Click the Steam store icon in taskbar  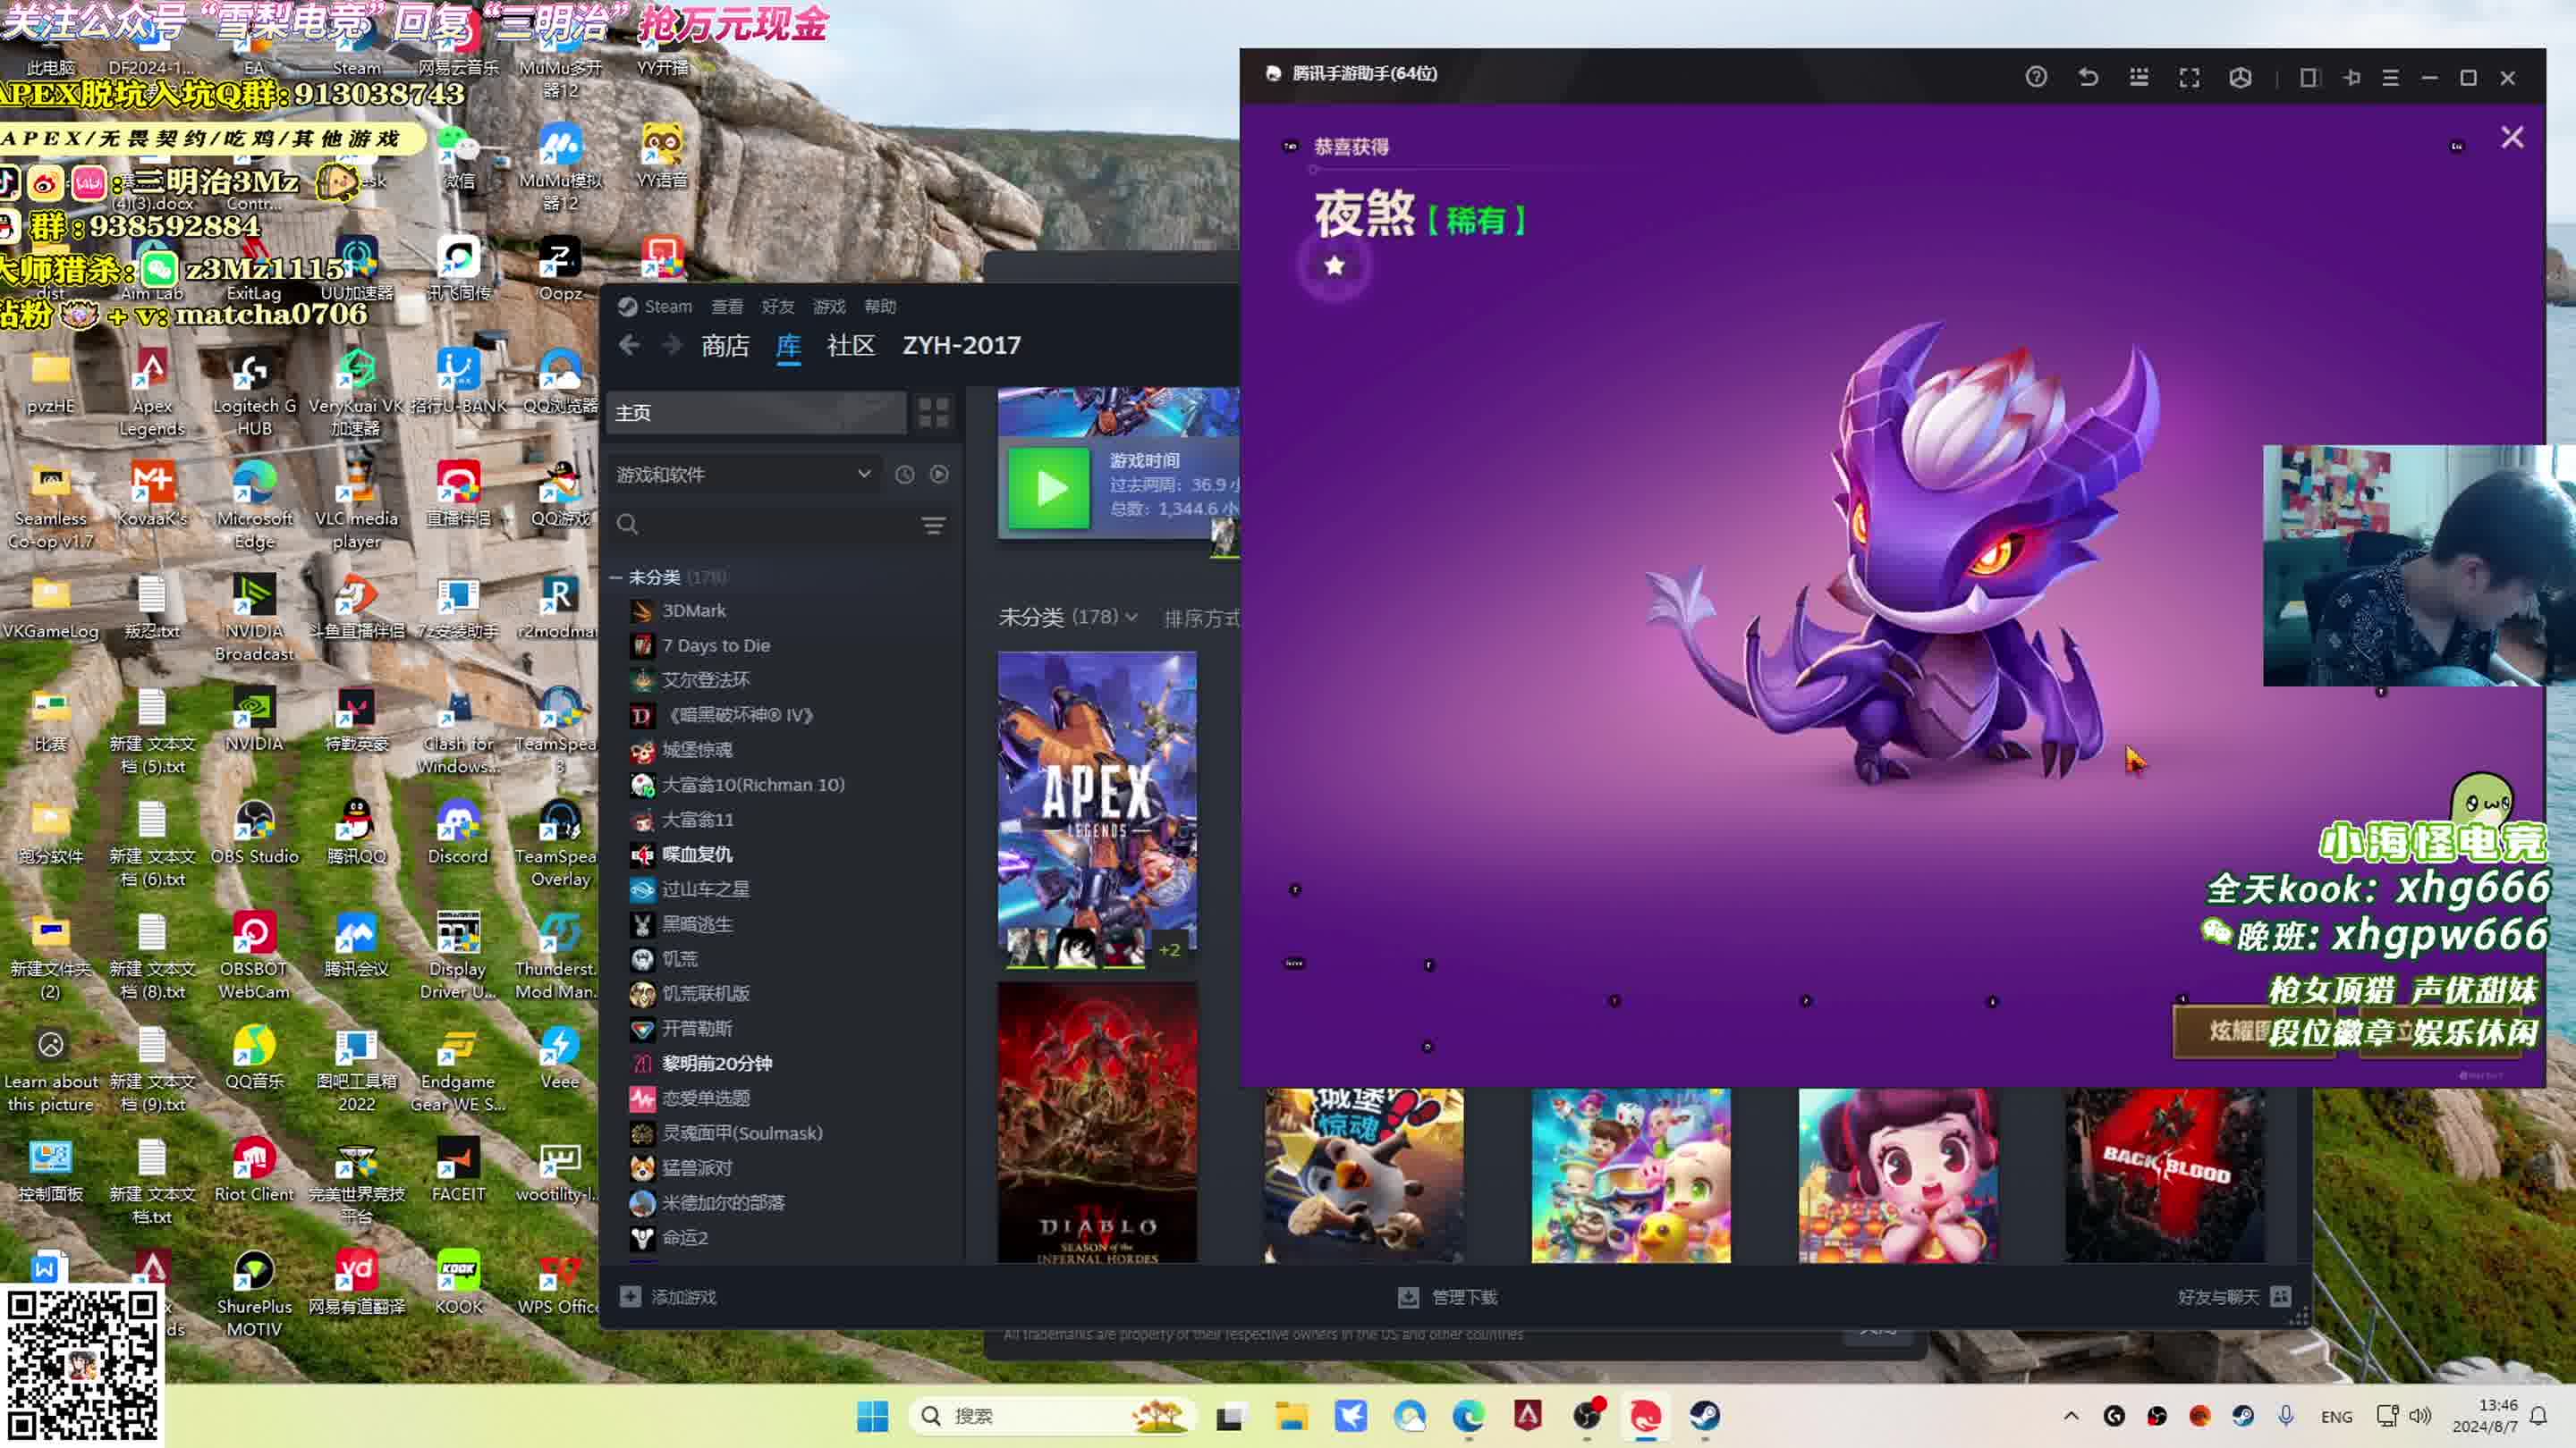click(x=1706, y=1414)
